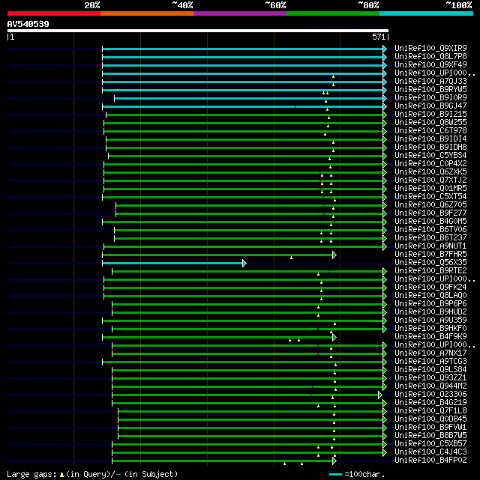Click the UniRef100_Q6ZXK5 hit name
Image resolution: width=480 pixels, height=480 pixels.
point(430,171)
